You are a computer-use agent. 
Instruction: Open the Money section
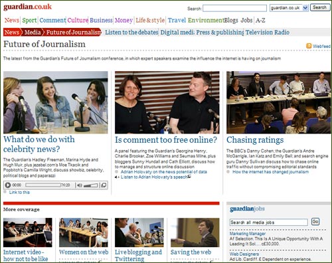[x=124, y=21]
